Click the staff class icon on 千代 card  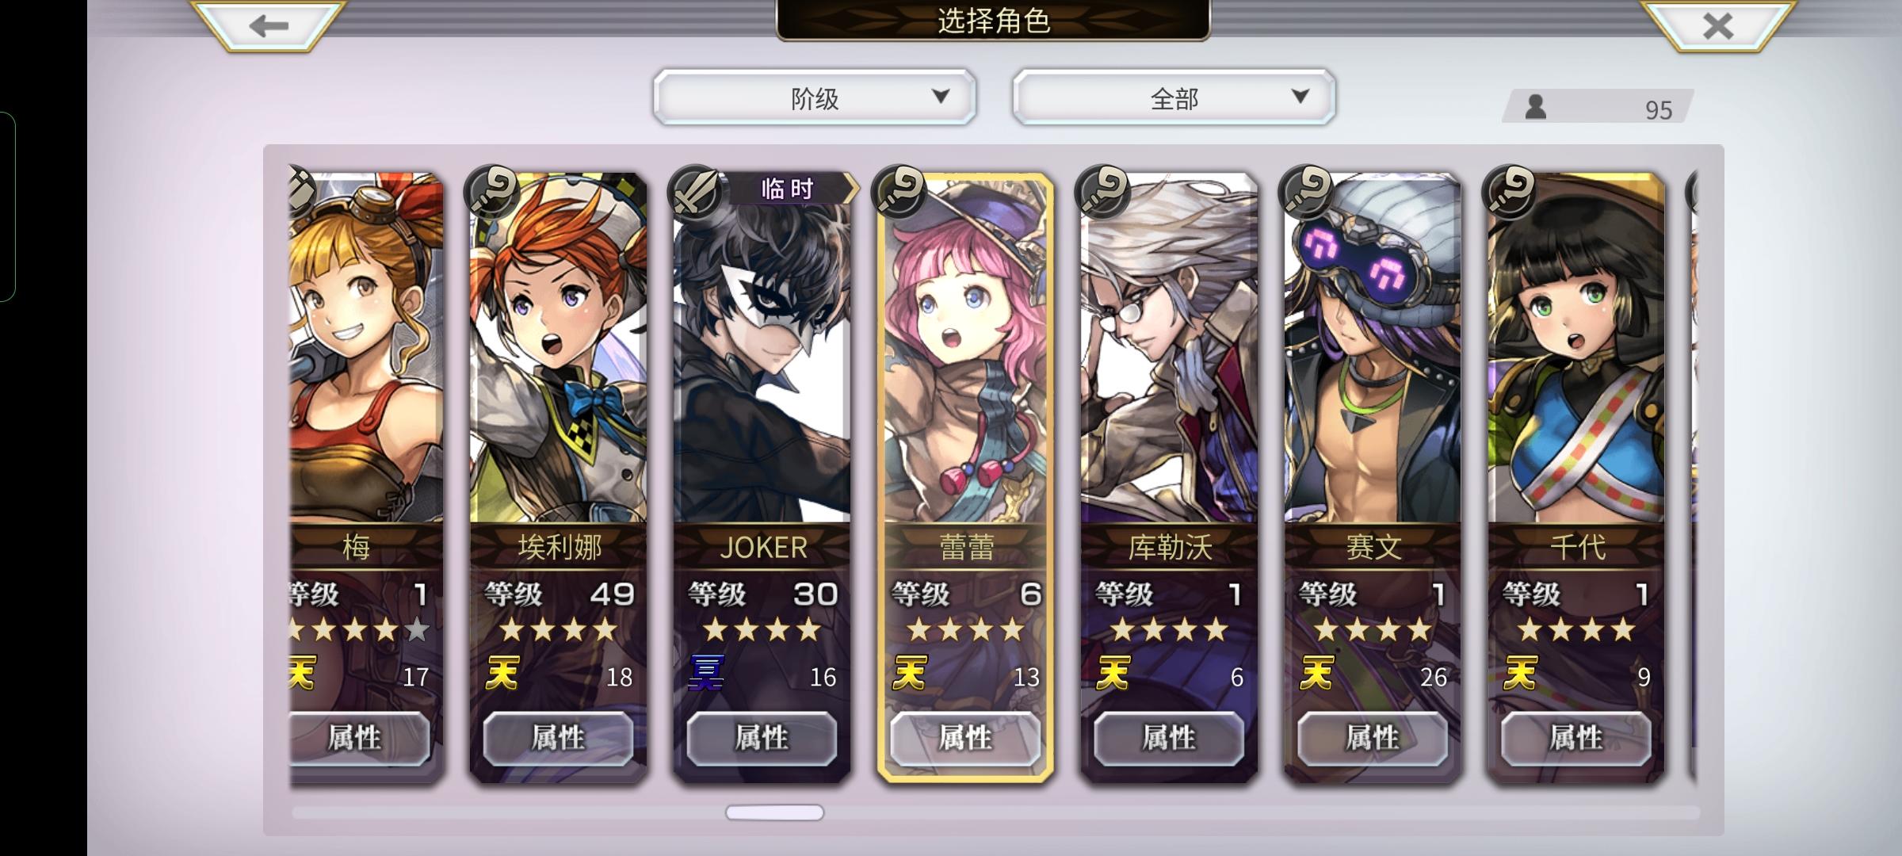(1510, 191)
